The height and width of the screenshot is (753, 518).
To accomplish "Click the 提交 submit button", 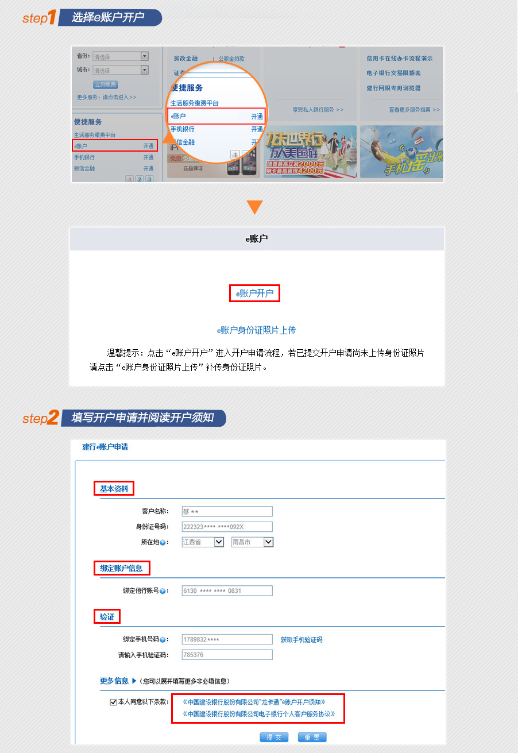I will pos(274,737).
